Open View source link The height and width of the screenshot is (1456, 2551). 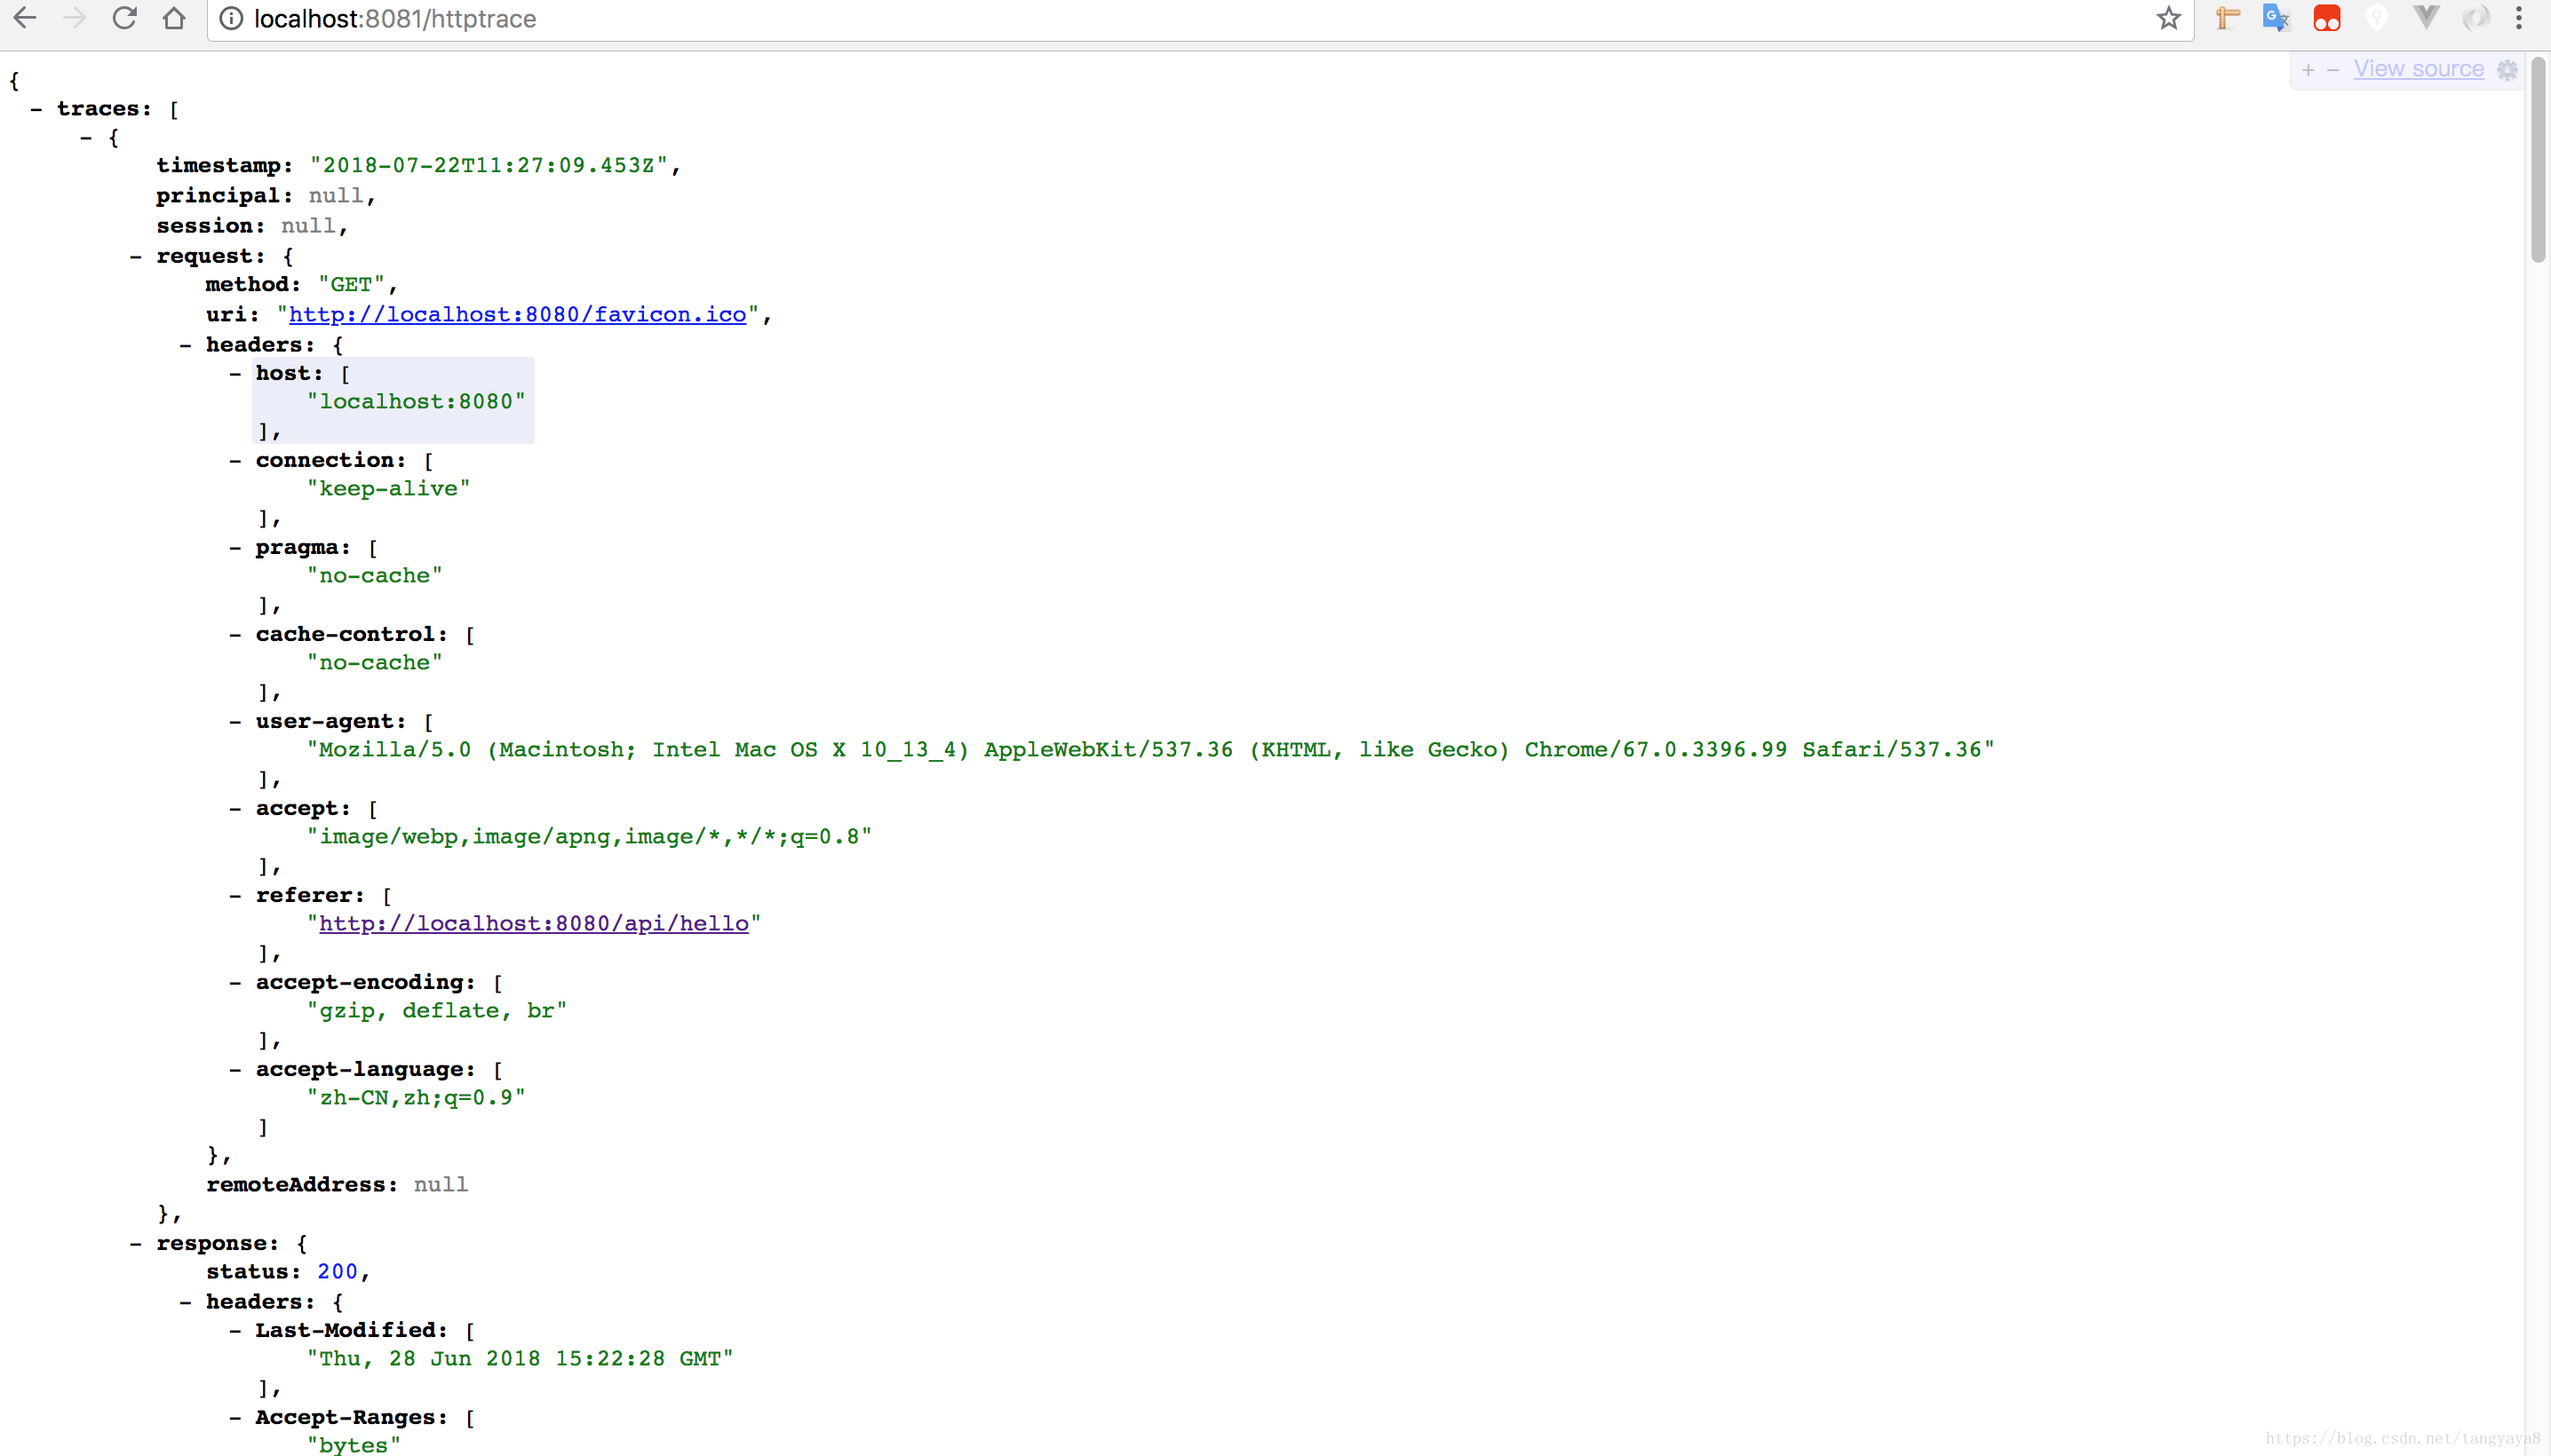pyautogui.click(x=2418, y=69)
